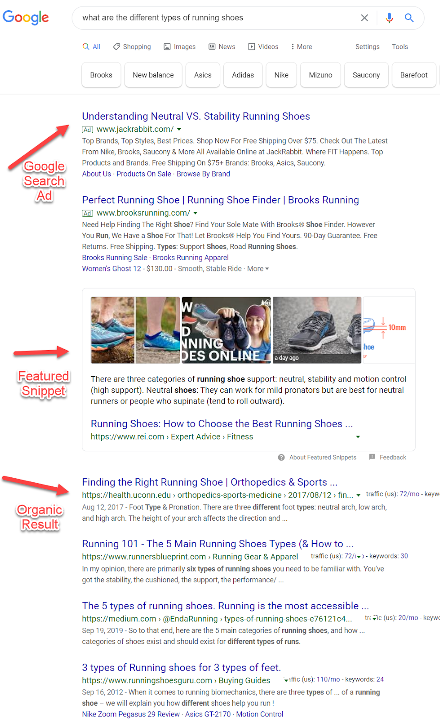Screen dimensions: 440x720
Task: Expand the More products dropdown in Brooks ad
Action: point(258,269)
